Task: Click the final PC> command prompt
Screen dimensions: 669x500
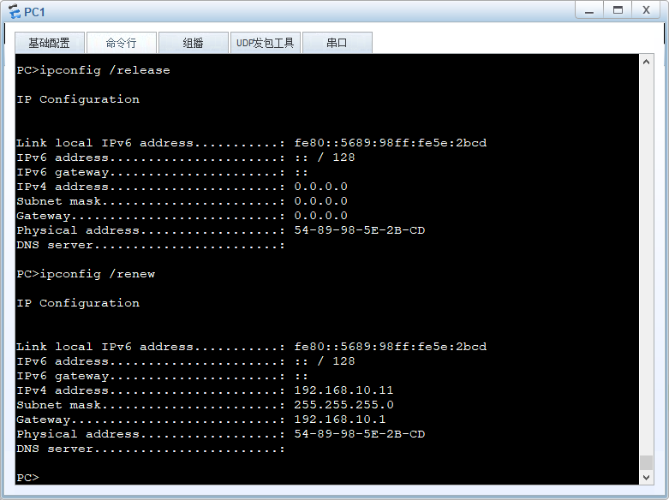Action: tap(27, 478)
